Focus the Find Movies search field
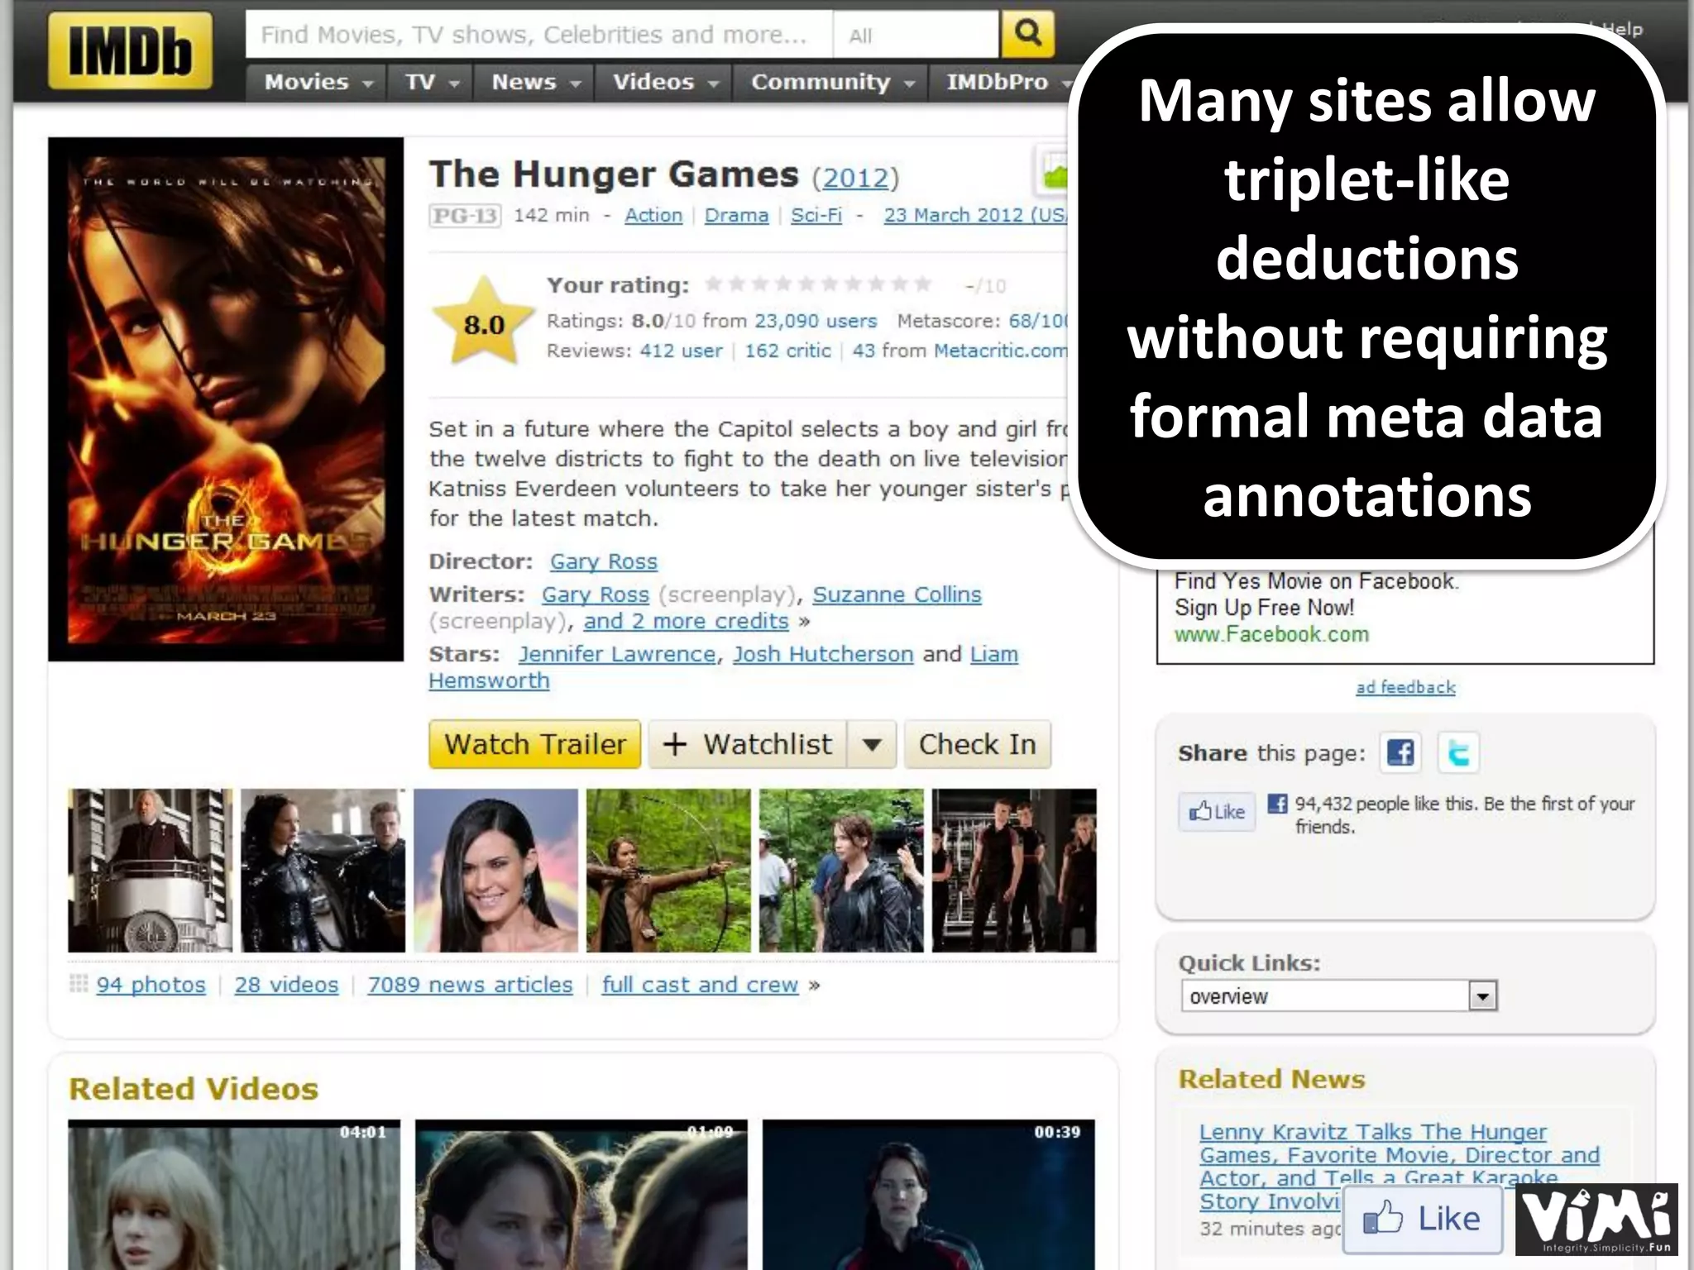The width and height of the screenshot is (1694, 1270). coord(538,35)
